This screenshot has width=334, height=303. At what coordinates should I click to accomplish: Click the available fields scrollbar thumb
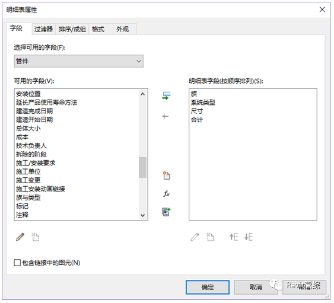[x=143, y=167]
